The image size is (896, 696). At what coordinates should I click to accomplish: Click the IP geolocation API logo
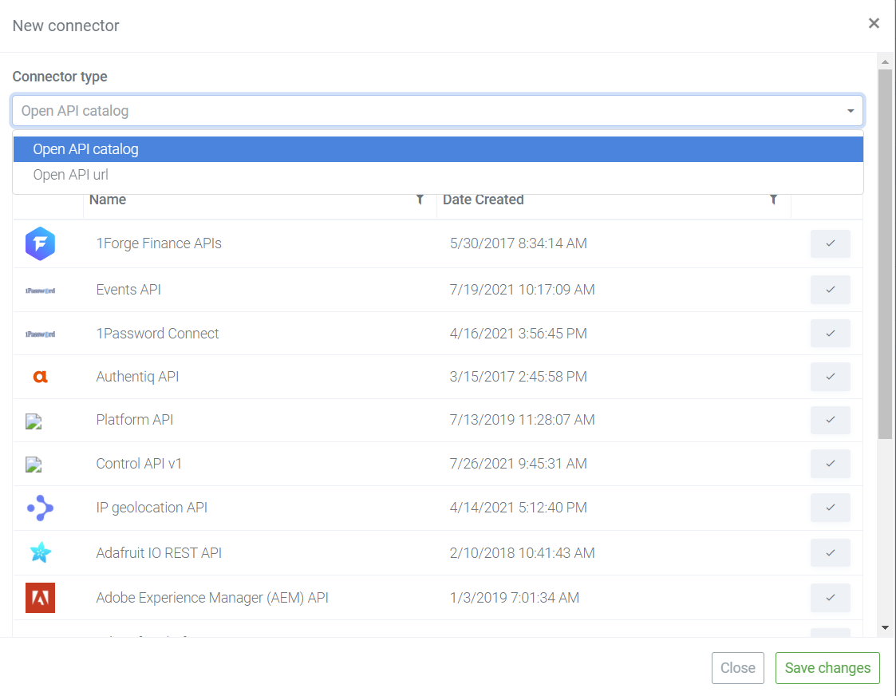[40, 508]
